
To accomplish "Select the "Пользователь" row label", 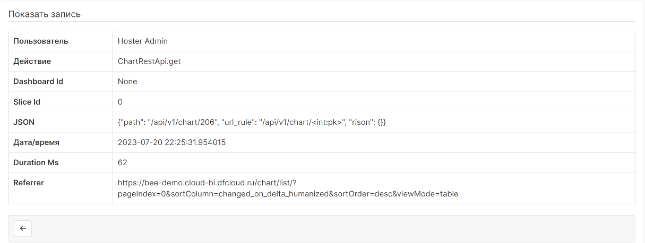I will click(x=41, y=41).
